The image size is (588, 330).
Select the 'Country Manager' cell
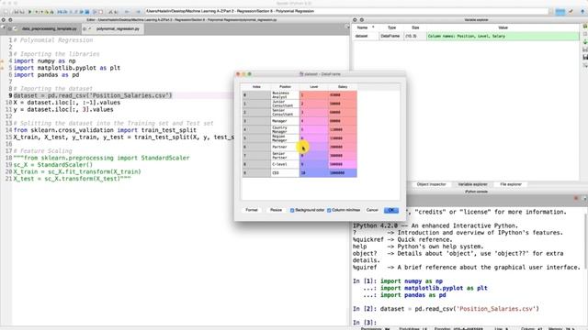(x=285, y=129)
